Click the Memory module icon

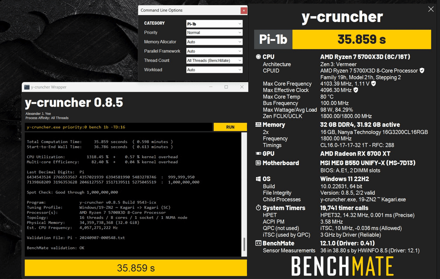pos(258,125)
